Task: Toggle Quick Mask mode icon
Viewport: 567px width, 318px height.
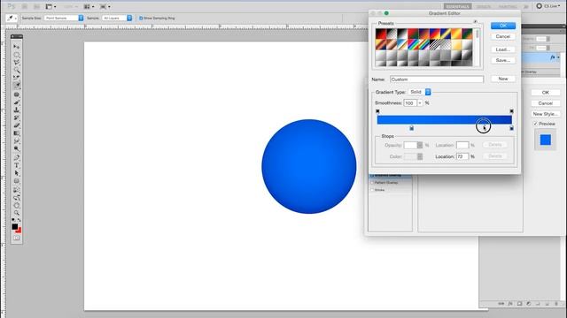Action: click(x=16, y=238)
